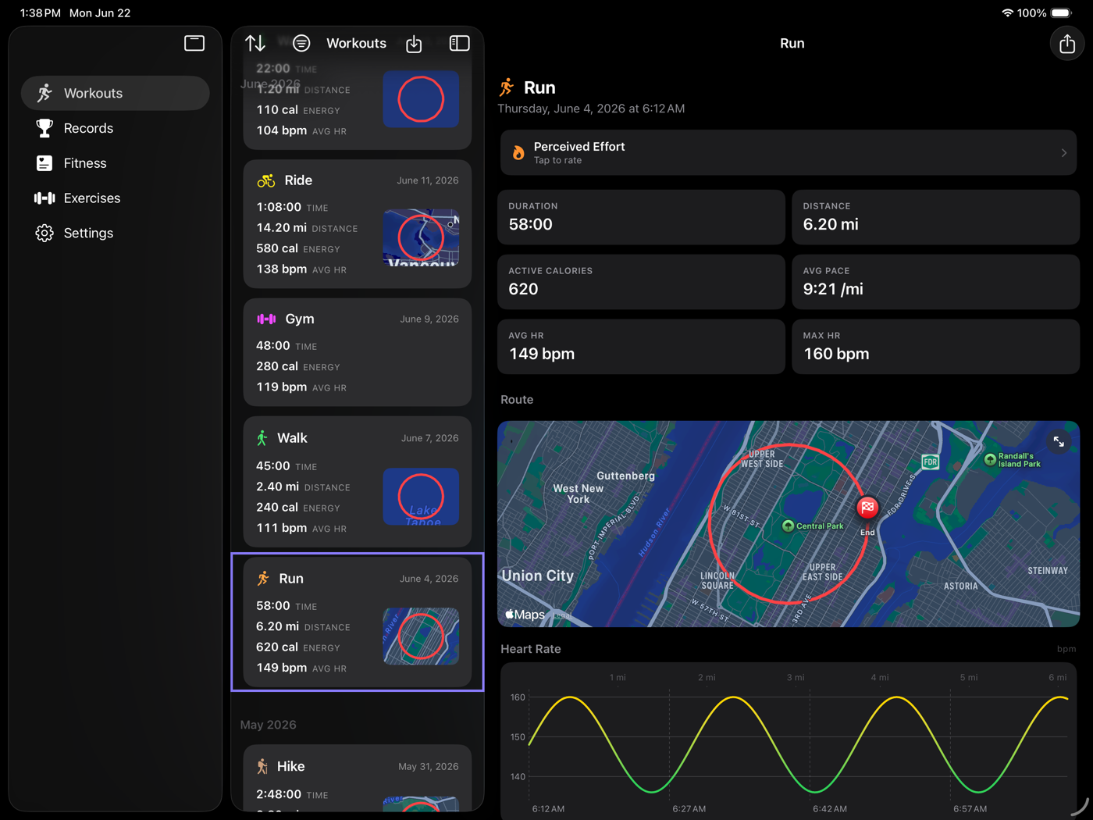The image size is (1093, 820).
Task: Open Walk route map thumbnail
Action: [x=421, y=497]
